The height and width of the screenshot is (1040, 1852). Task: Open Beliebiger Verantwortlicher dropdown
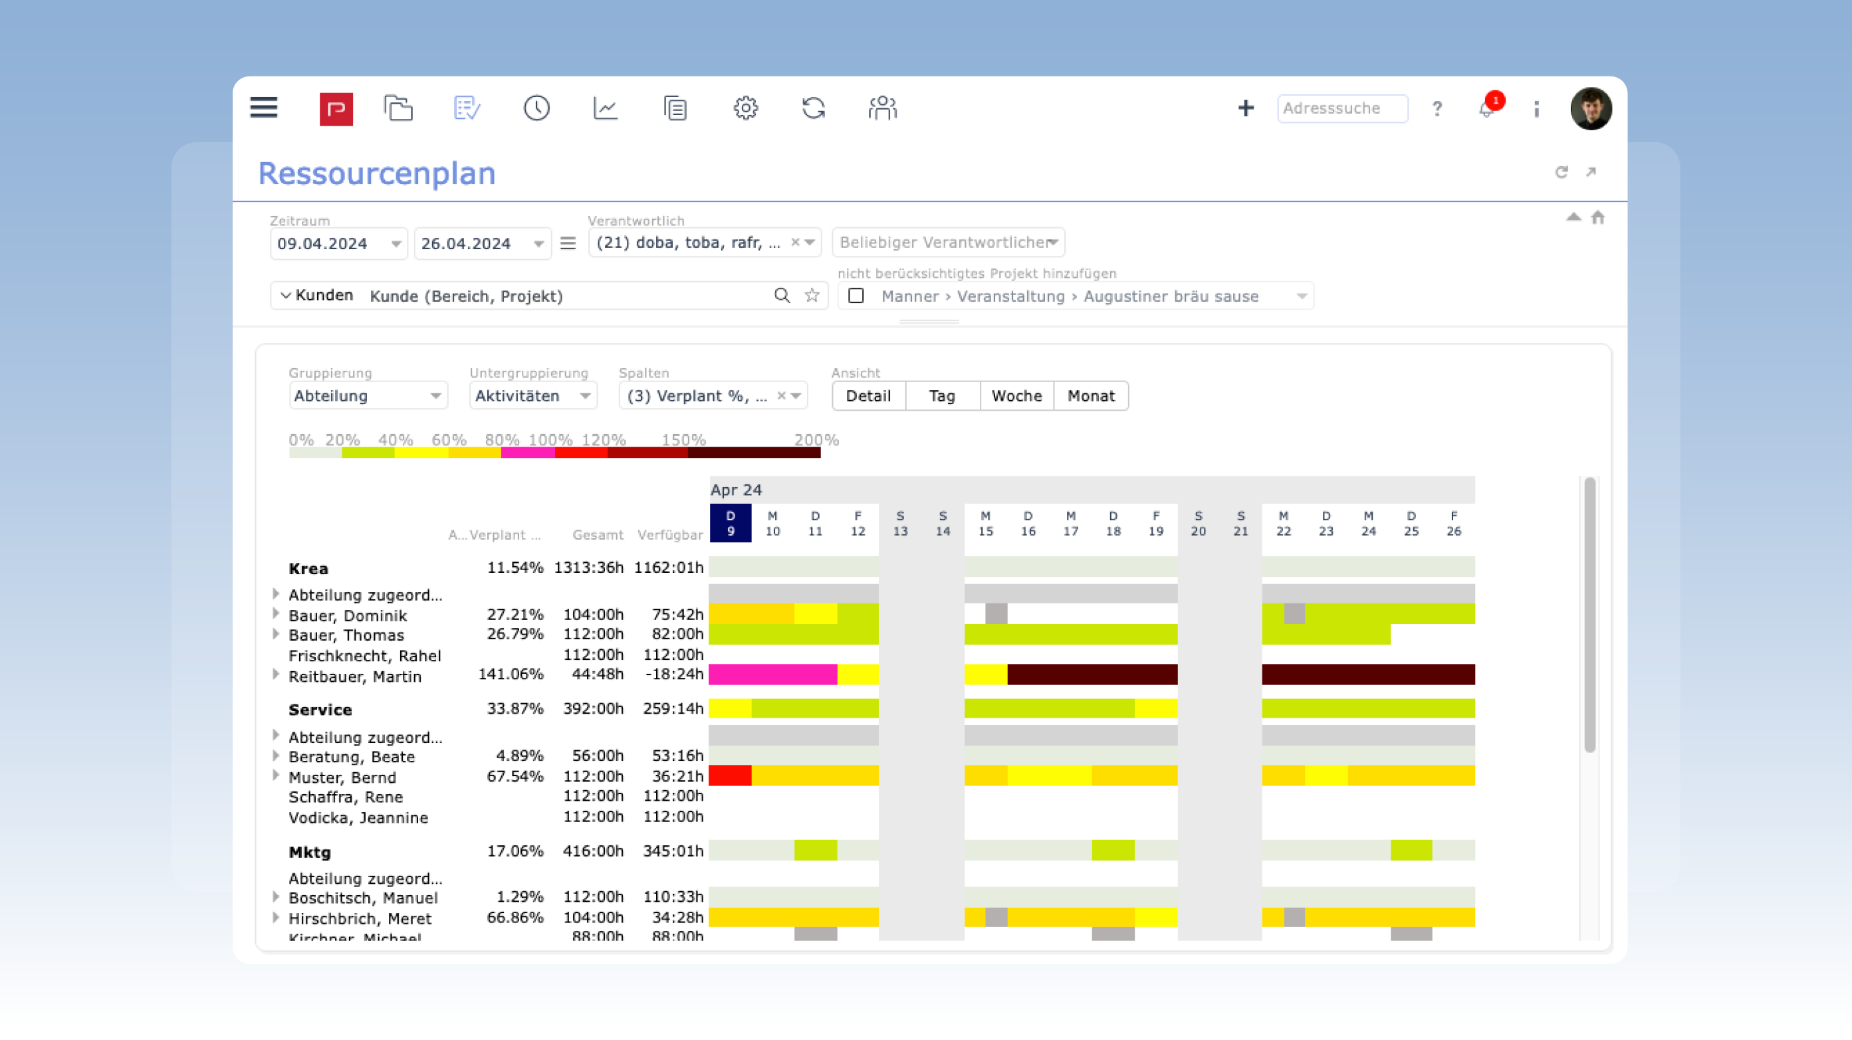click(x=947, y=242)
